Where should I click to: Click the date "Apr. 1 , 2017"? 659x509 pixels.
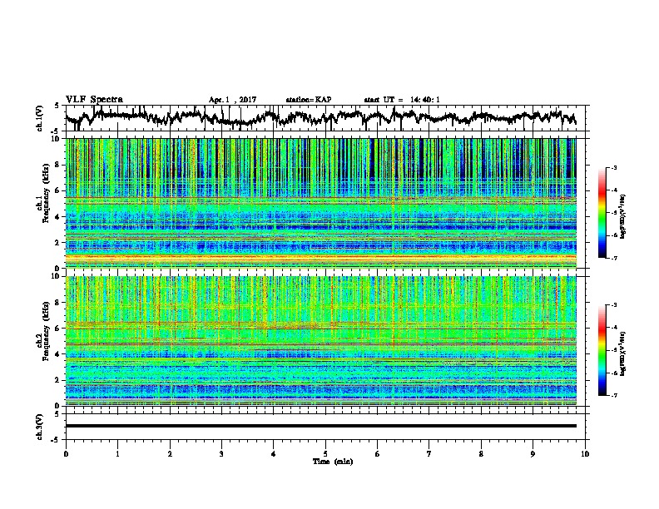point(232,100)
